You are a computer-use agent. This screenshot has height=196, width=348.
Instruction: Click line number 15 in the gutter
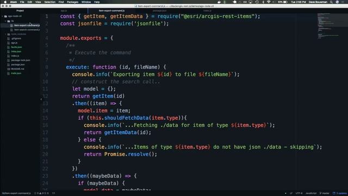[x=45, y=118]
